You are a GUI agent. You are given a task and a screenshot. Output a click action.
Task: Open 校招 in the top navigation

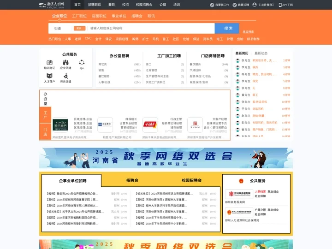pyautogui.click(x=125, y=5)
